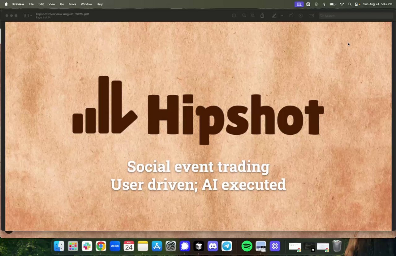Click the date and time clock
The height and width of the screenshot is (256, 396).
point(377,4)
